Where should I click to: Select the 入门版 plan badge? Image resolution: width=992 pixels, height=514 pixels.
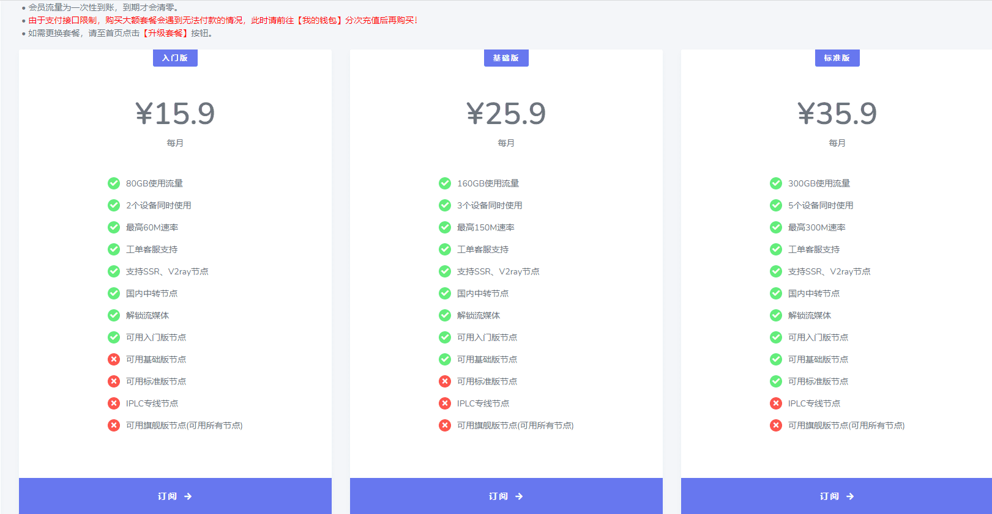click(175, 58)
